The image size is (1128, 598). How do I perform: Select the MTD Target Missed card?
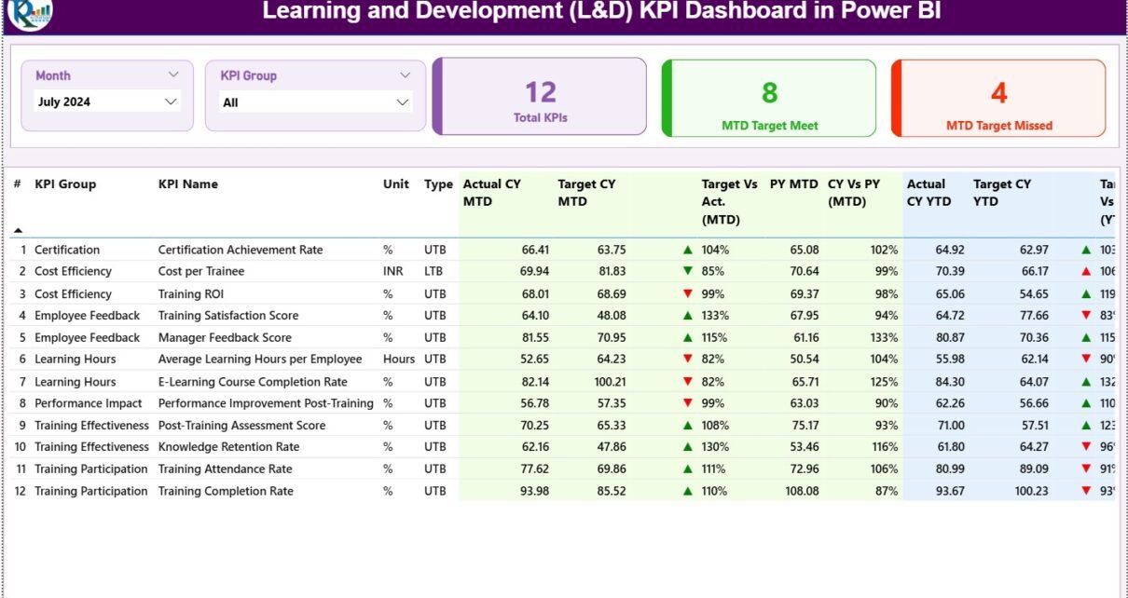point(998,99)
